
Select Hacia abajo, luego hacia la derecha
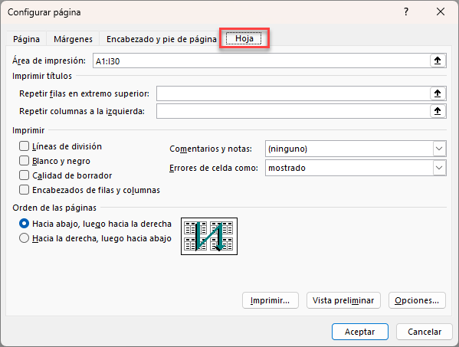pos(24,224)
